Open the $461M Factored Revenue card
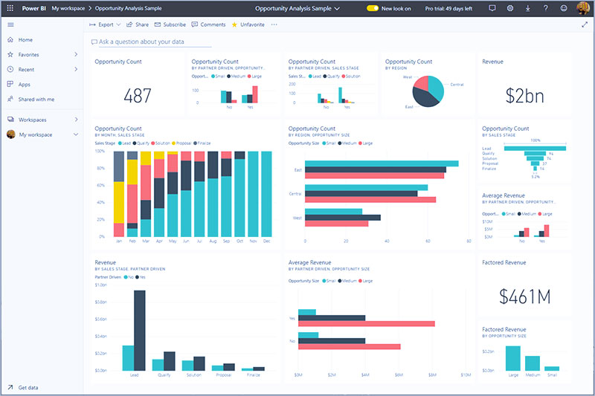The image size is (595, 396). click(x=524, y=286)
